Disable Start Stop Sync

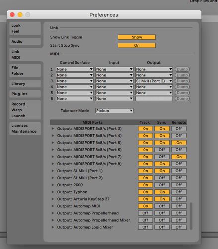(137, 45)
